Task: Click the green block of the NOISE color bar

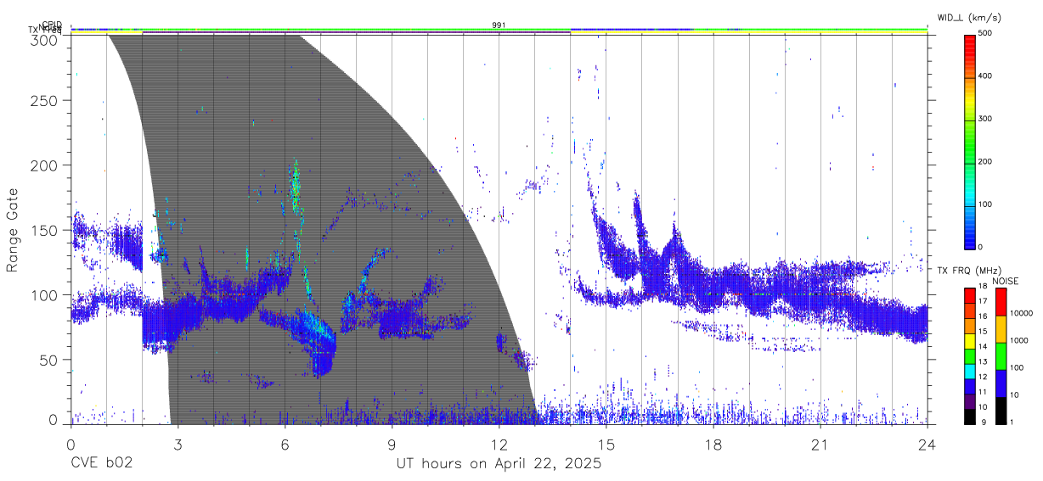Action: point(1001,356)
